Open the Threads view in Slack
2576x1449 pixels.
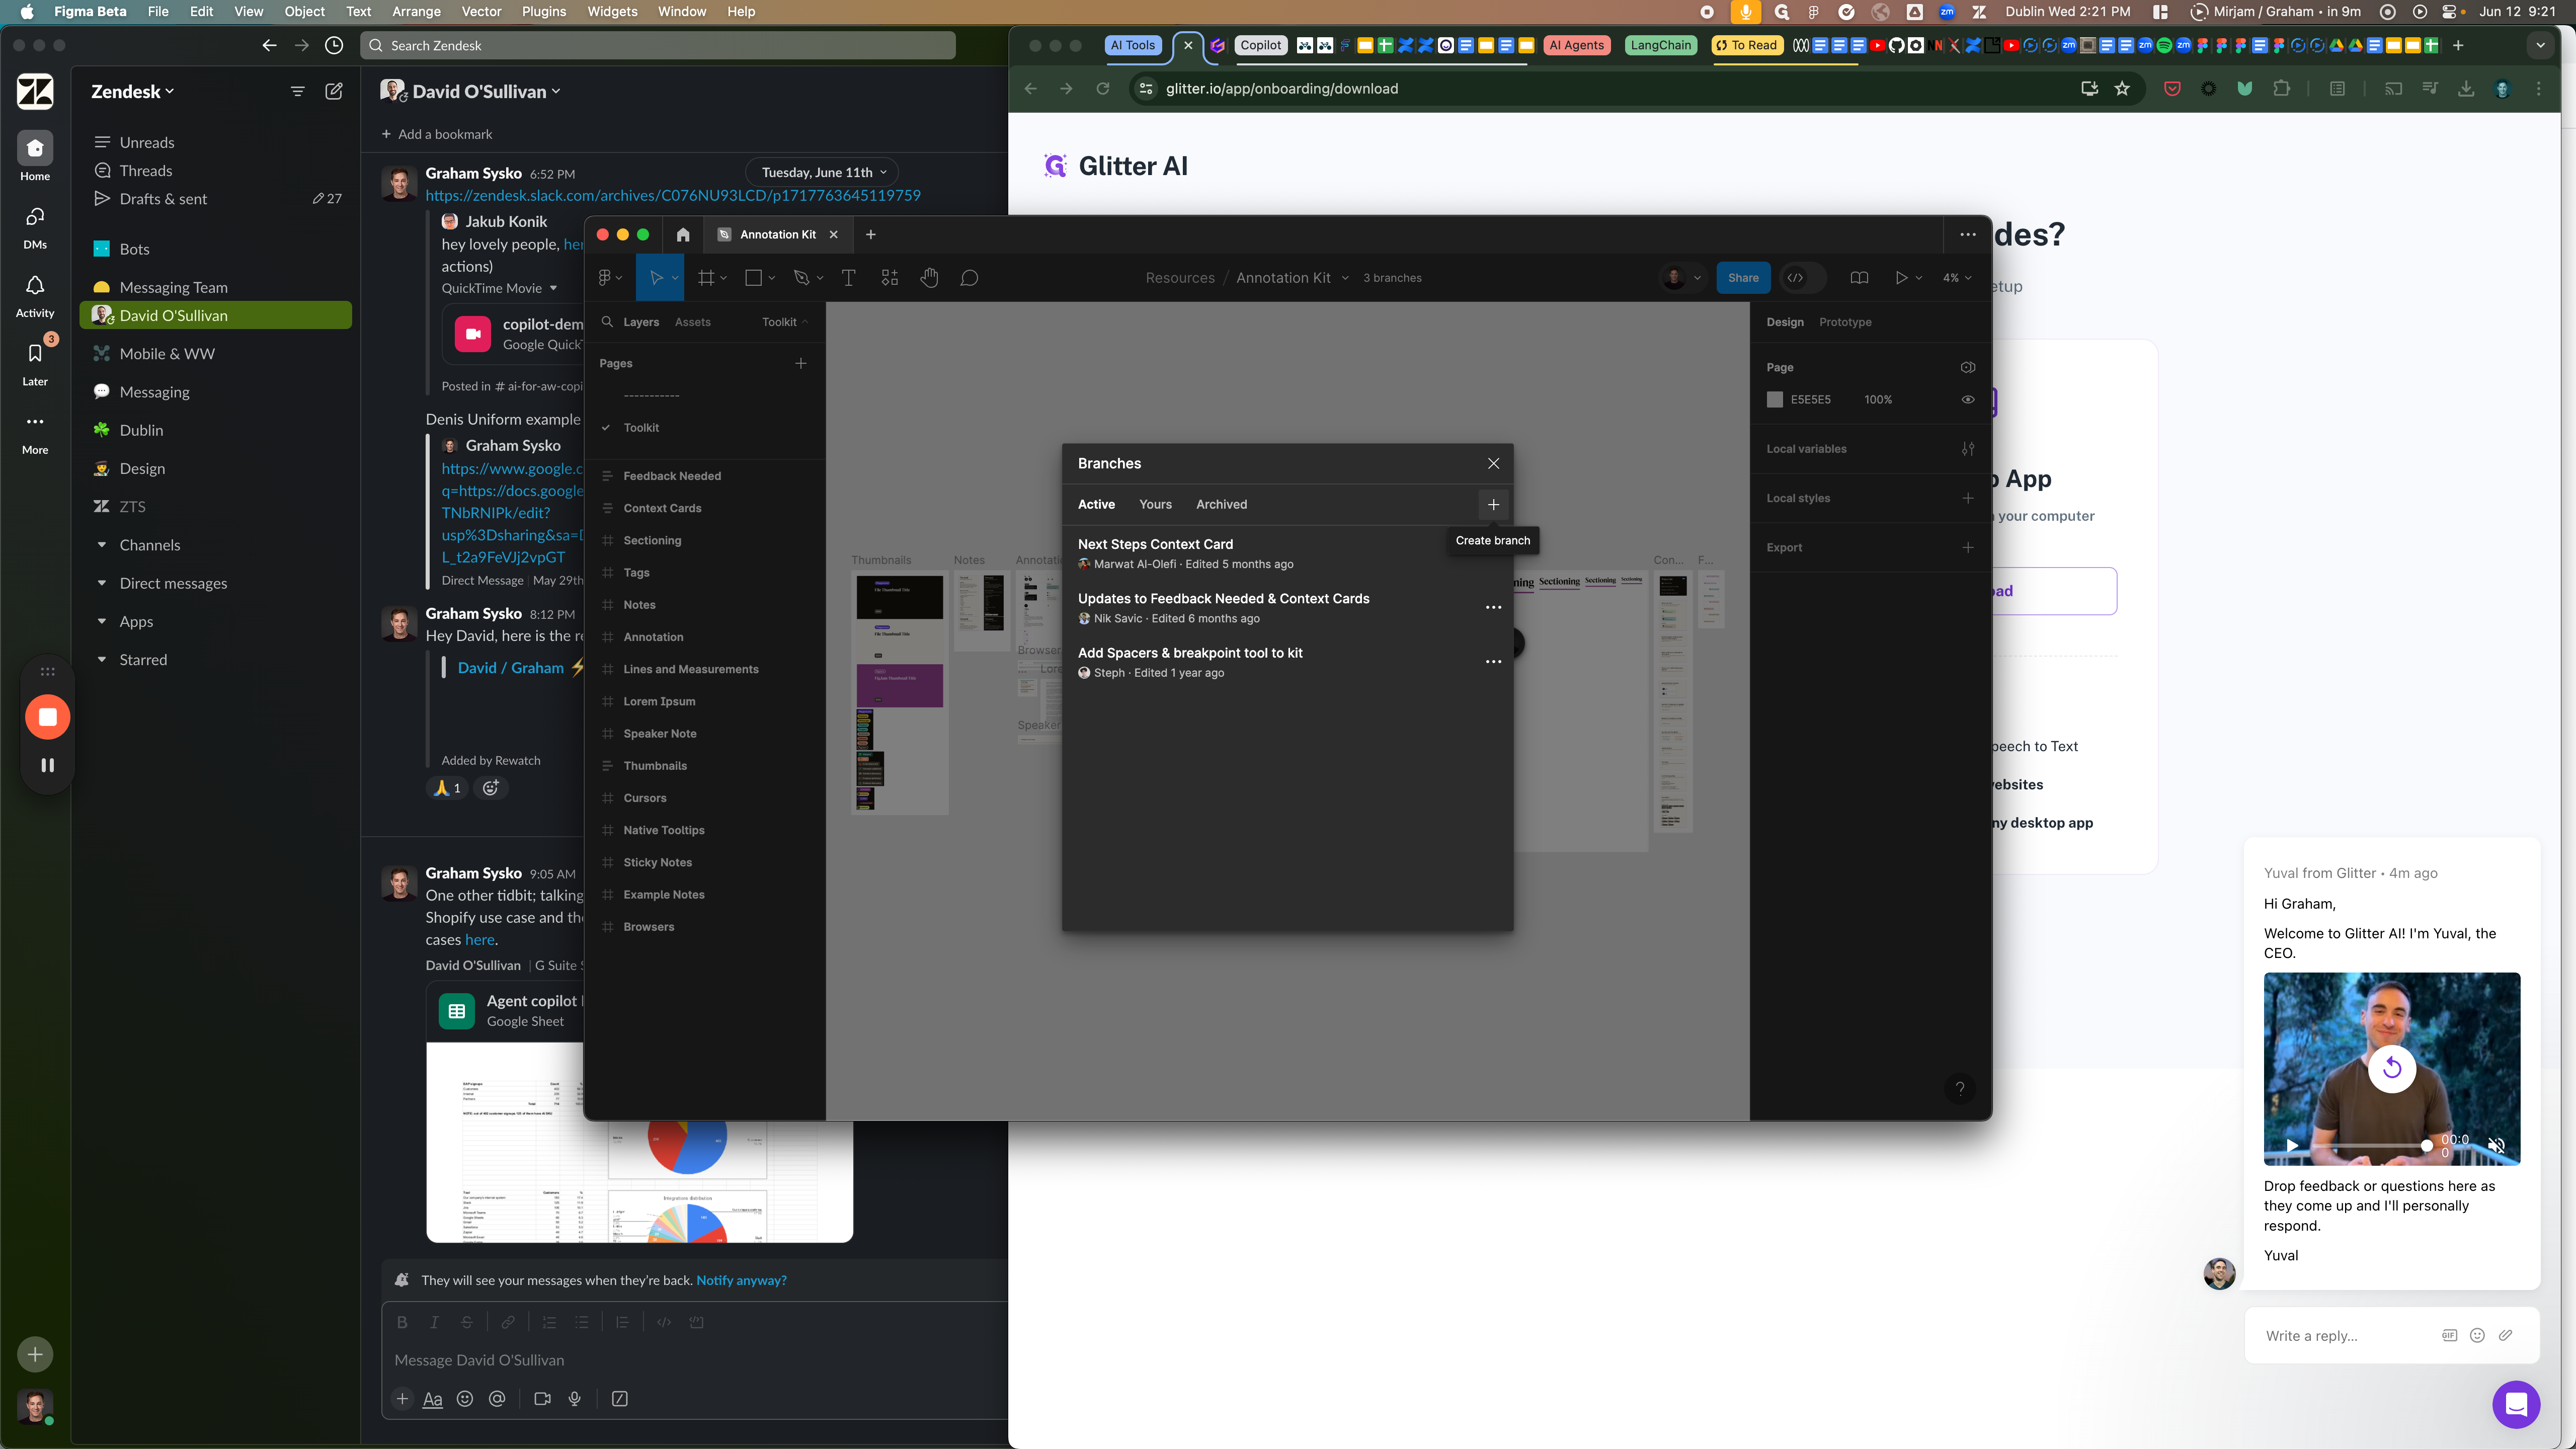(145, 171)
